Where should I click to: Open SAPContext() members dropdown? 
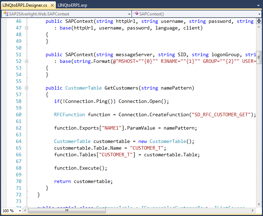click(259, 14)
